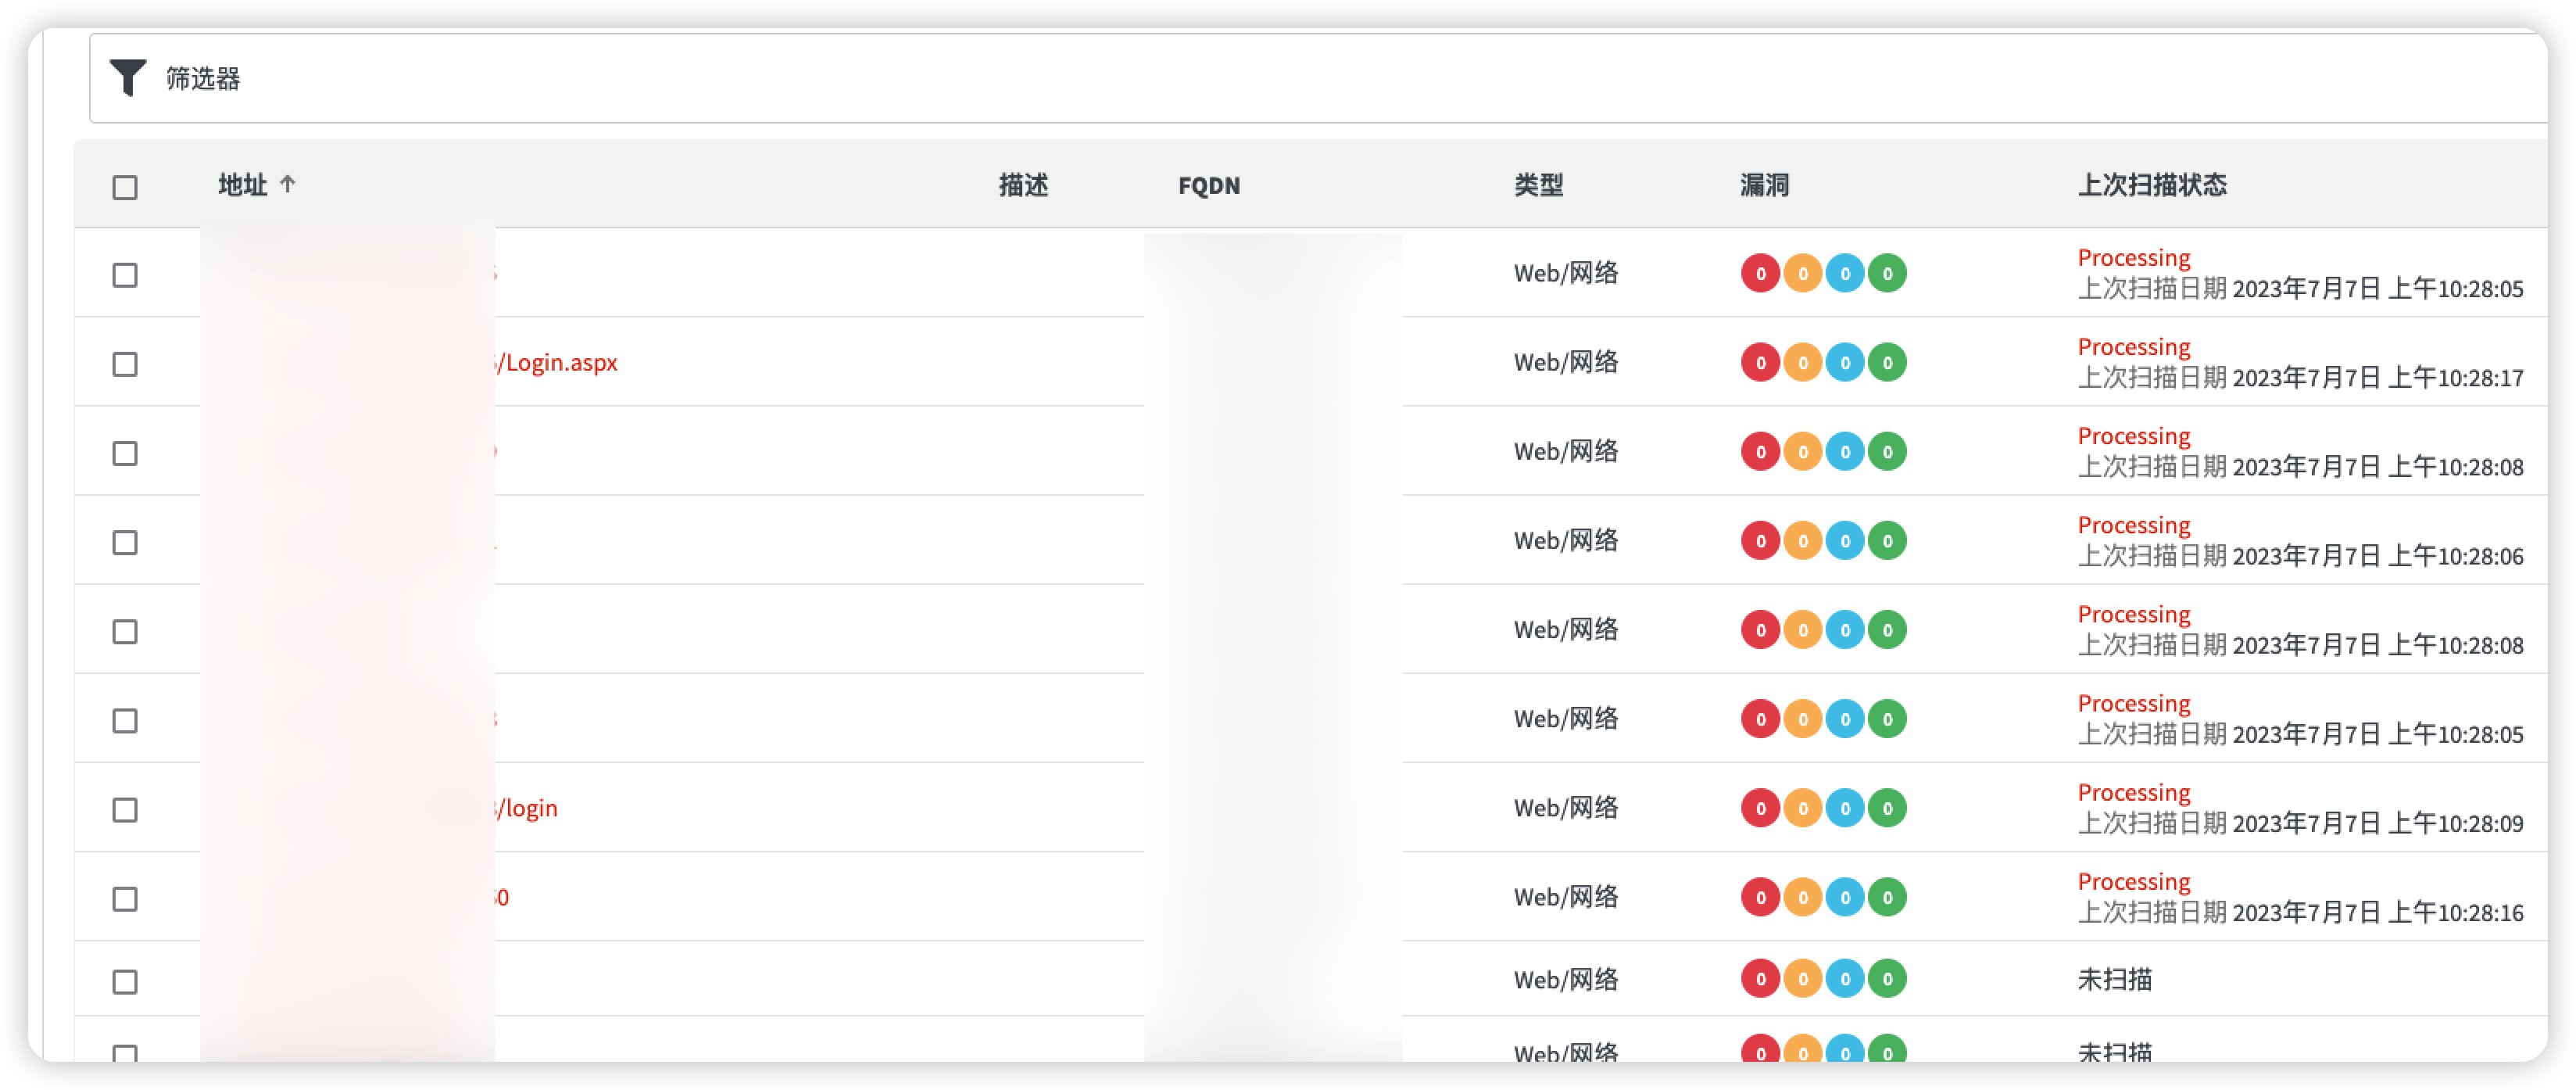Click the 漏洞 column header
The width and height of the screenshot is (2576, 1090).
pos(1764,185)
